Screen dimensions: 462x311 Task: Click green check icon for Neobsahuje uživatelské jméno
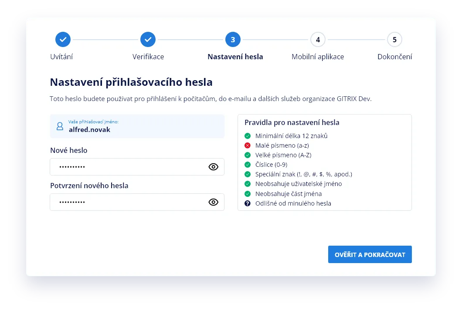coord(248,184)
